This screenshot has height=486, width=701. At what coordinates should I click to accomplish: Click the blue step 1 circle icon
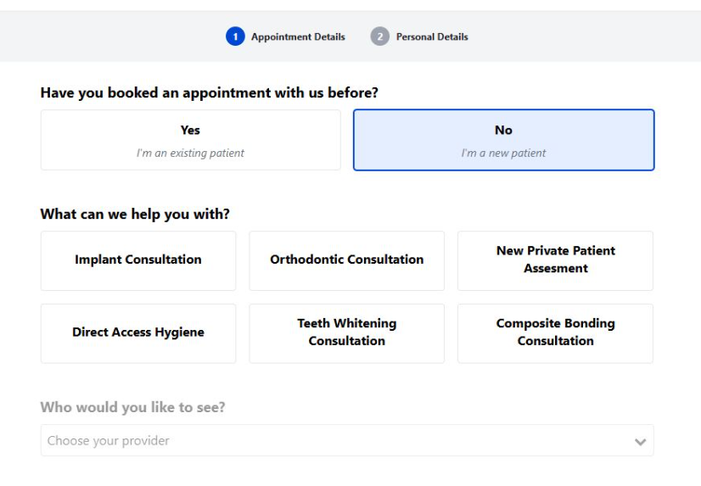[x=234, y=36]
